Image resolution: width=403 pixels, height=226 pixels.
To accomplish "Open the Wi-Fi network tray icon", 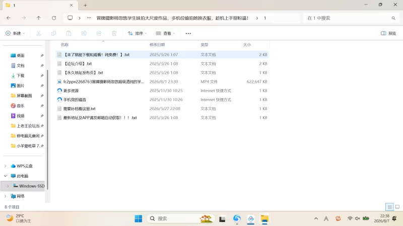I will point(350,218).
